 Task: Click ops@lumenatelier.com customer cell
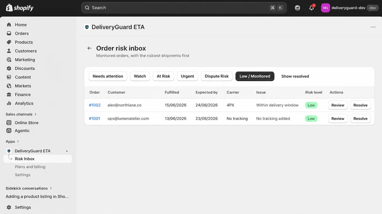[128, 118]
